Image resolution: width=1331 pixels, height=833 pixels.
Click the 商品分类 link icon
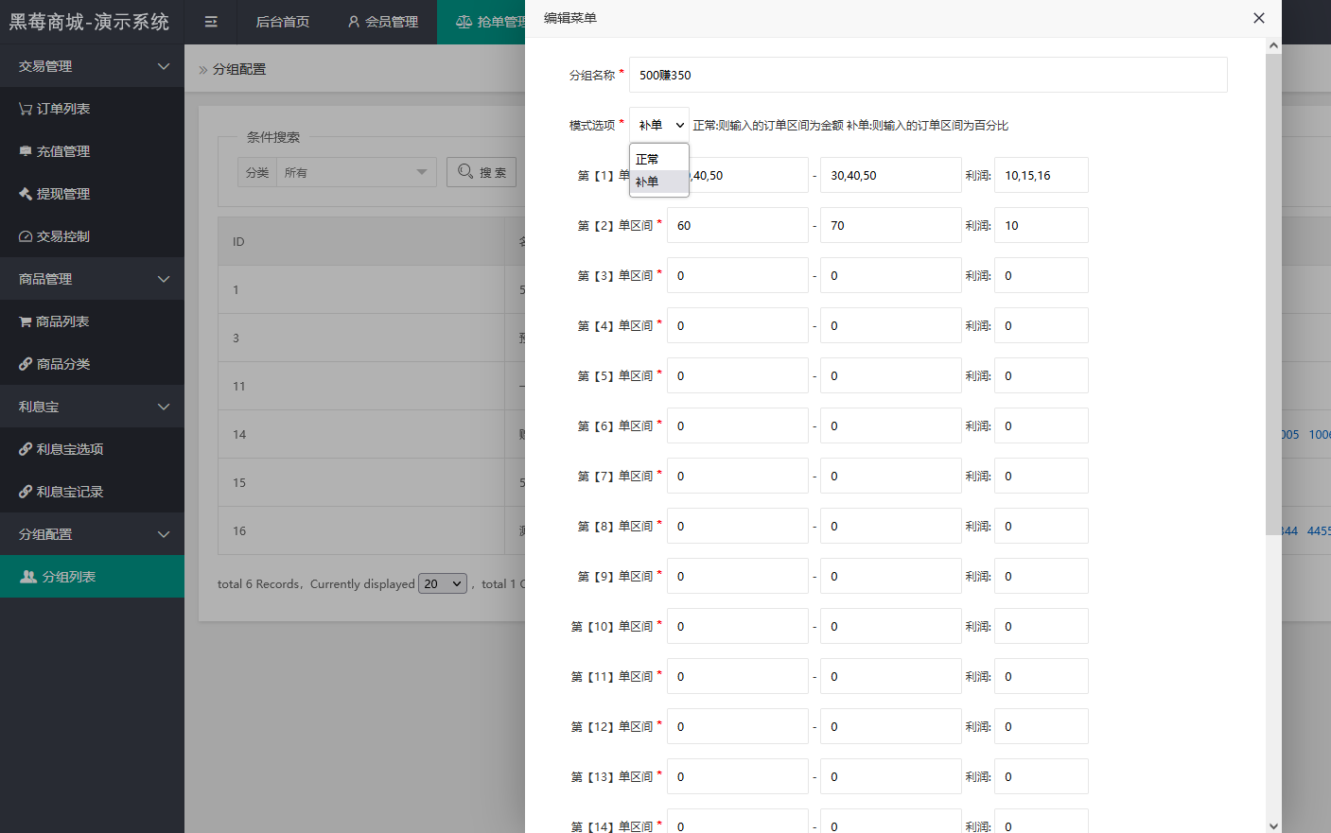pyautogui.click(x=26, y=364)
